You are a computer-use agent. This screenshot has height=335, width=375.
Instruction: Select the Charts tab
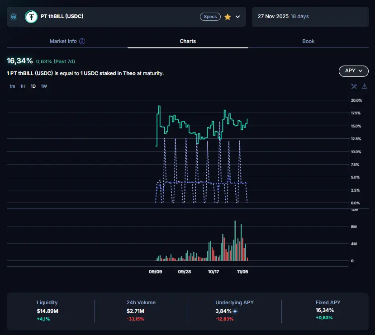[x=188, y=41]
